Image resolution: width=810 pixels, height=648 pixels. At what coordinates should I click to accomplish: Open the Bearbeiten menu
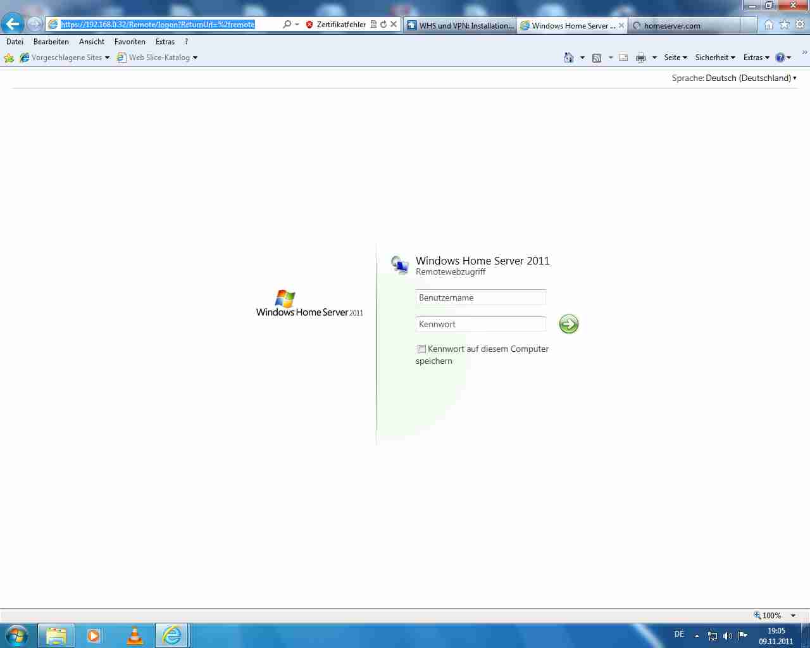click(x=51, y=42)
